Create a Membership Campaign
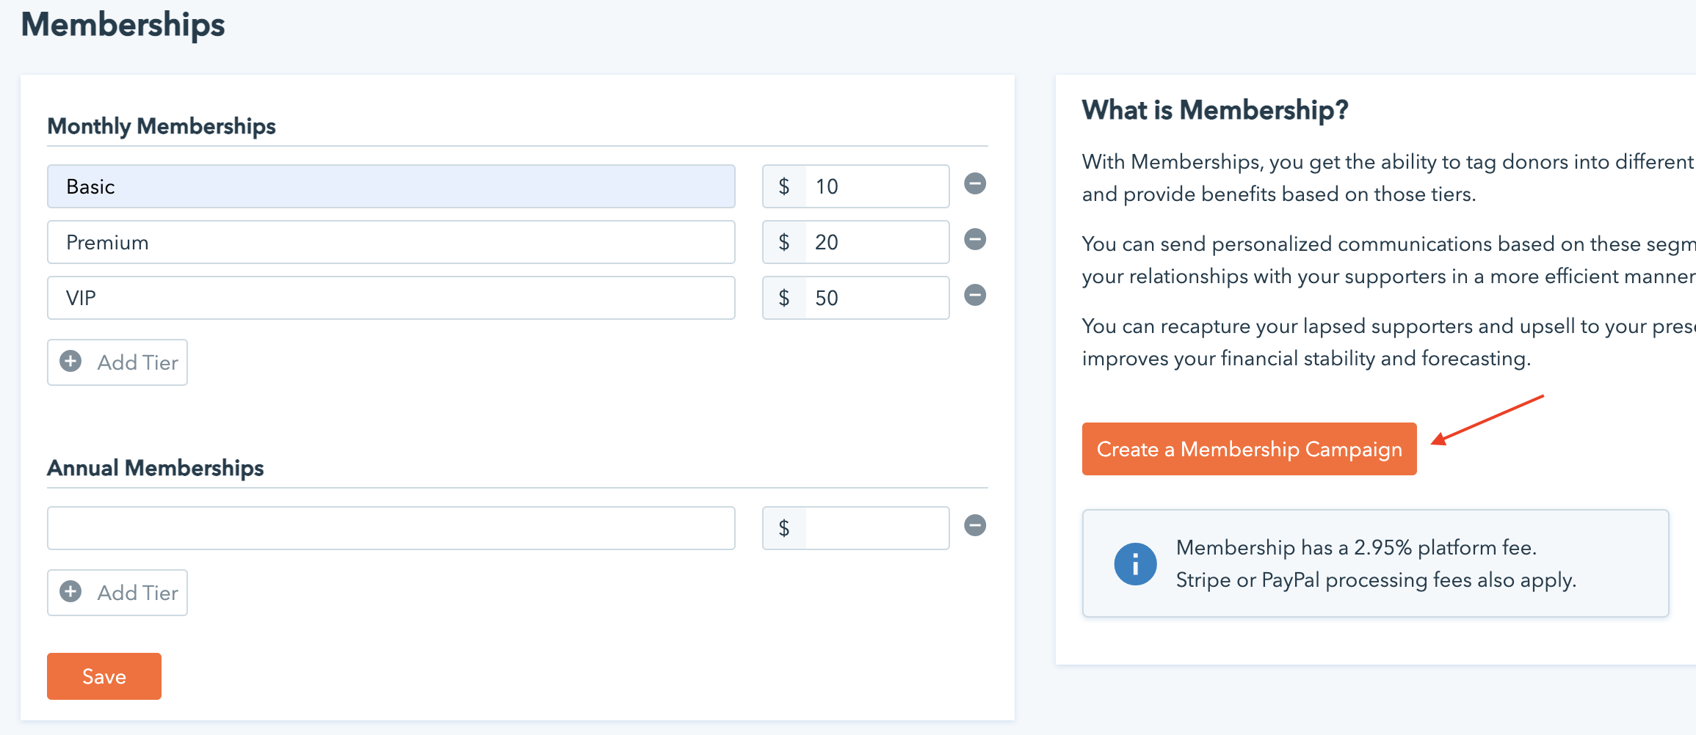Image resolution: width=1696 pixels, height=735 pixels. (1249, 449)
